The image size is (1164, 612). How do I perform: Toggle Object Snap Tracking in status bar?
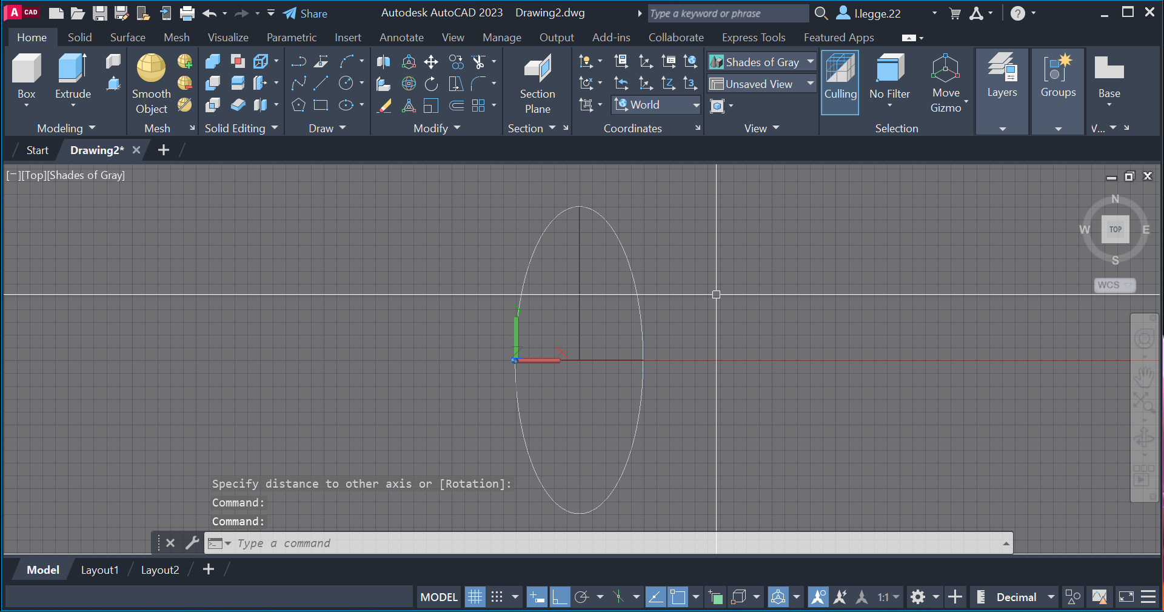coord(655,597)
